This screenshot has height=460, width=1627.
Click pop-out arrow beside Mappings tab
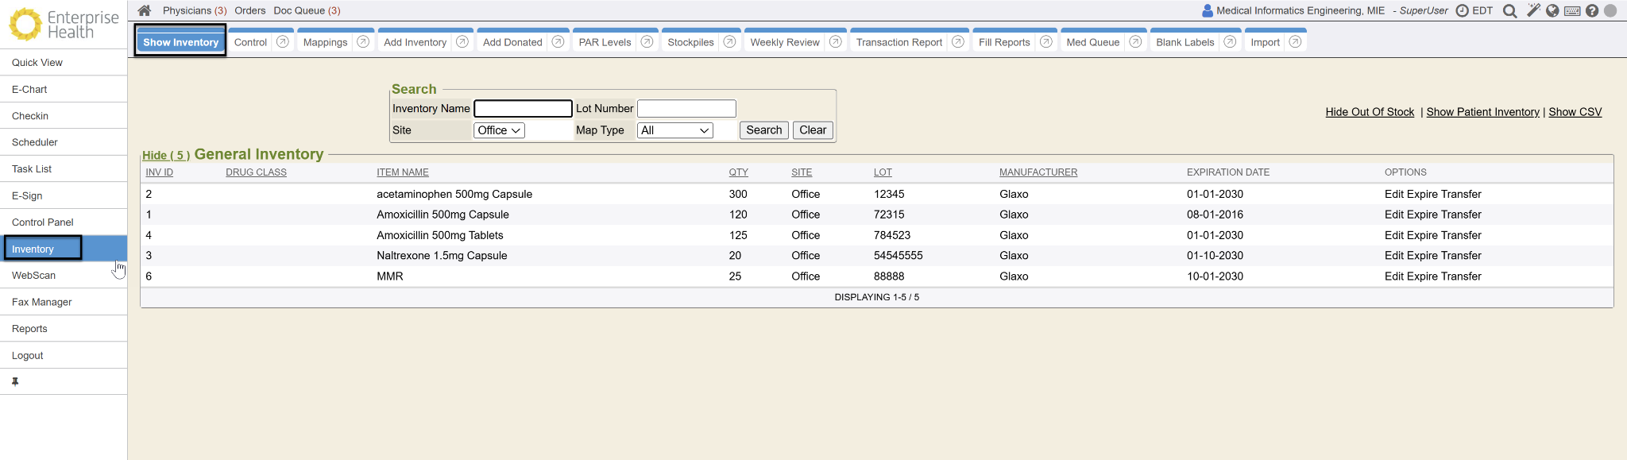[x=363, y=42]
